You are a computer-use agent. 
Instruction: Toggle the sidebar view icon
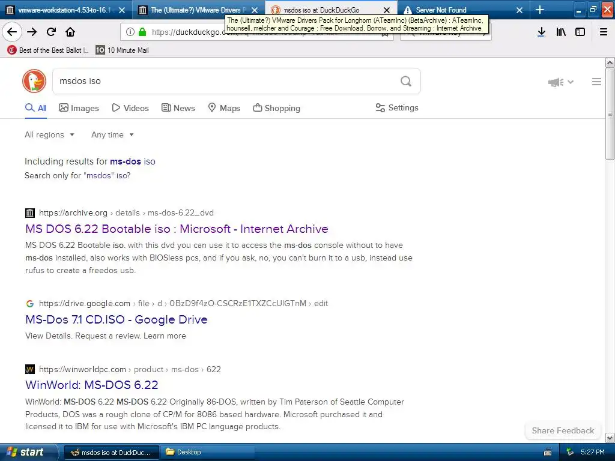[x=580, y=32]
